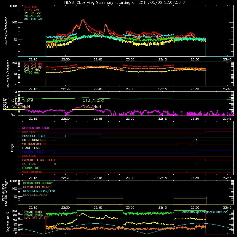Viewport: 237px width, 237px height.
Task: Select the GAP_FLAG label
Action: coord(29,132)
